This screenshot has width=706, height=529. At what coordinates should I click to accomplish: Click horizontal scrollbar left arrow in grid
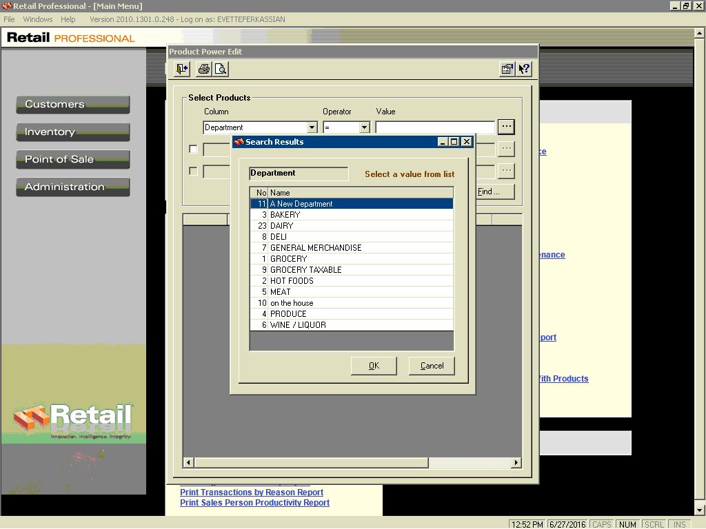tap(189, 462)
